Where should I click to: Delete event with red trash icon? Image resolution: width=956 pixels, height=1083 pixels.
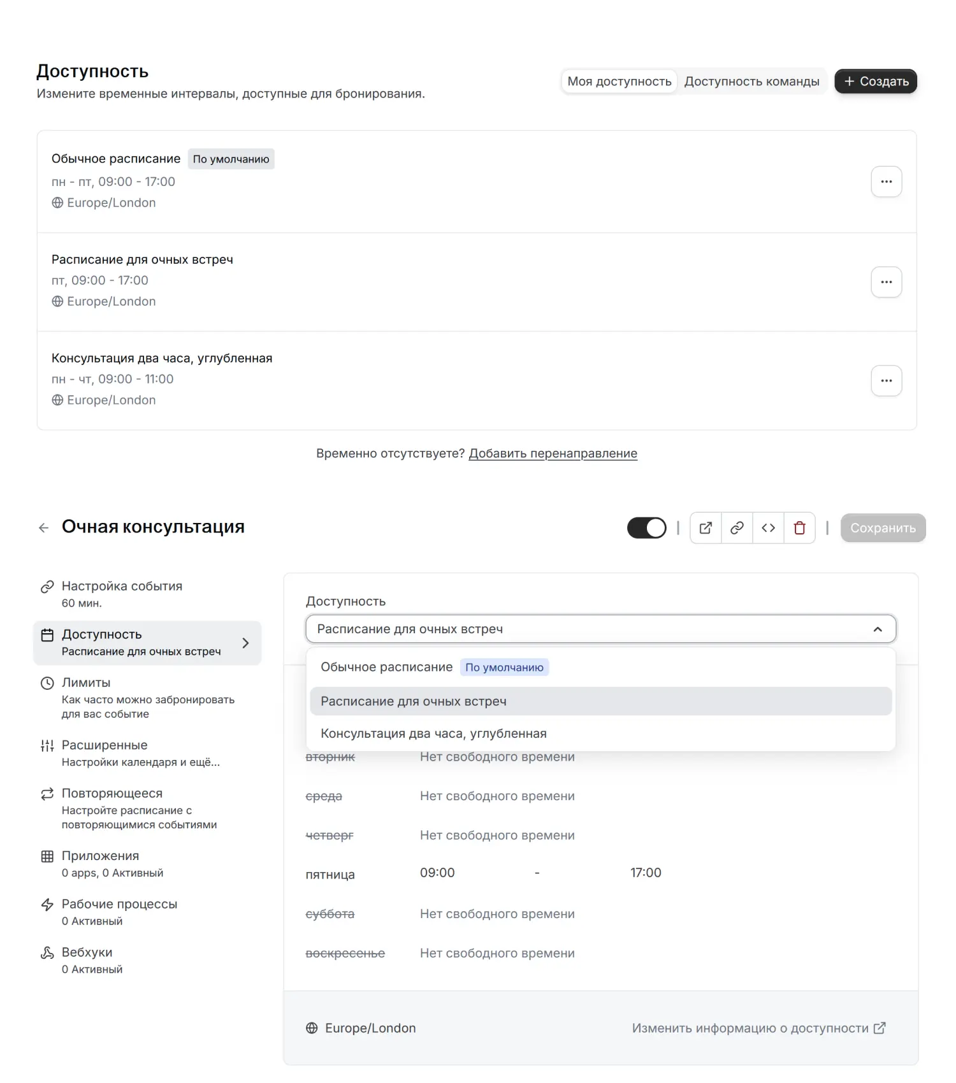point(799,528)
